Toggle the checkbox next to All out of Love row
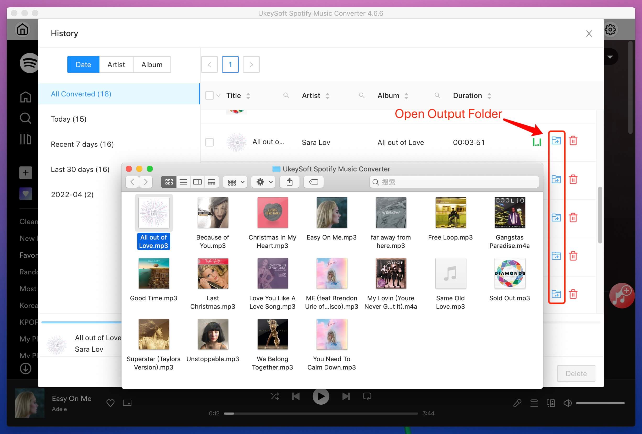The width and height of the screenshot is (642, 434). point(209,142)
